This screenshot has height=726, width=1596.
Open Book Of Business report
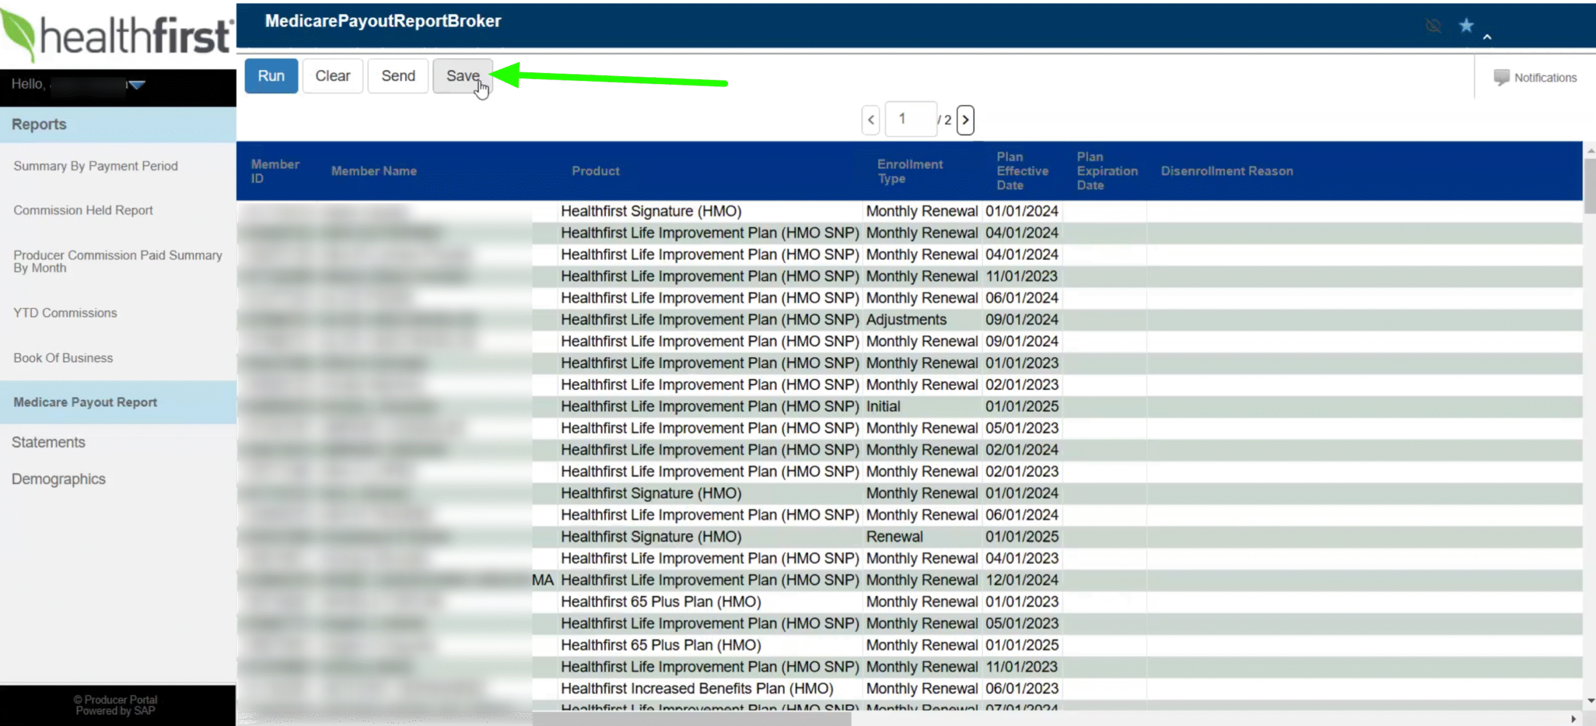tap(63, 358)
